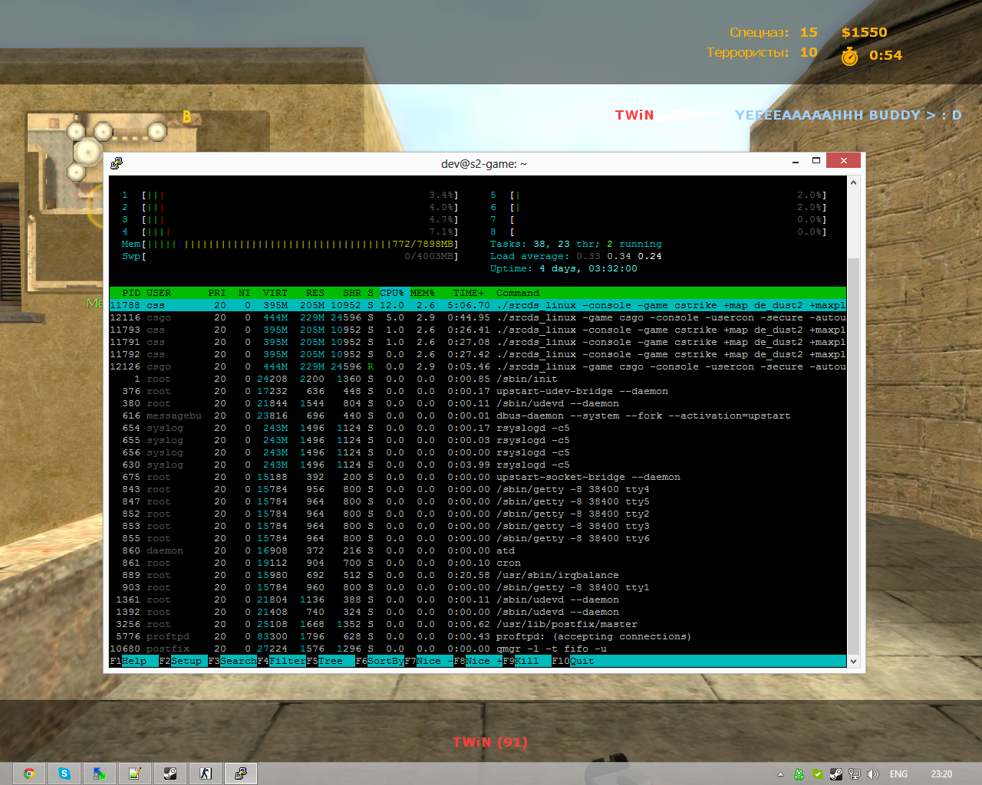Click the PuTTY icon in the window title bar
Image resolution: width=982 pixels, height=785 pixels.
(x=117, y=163)
